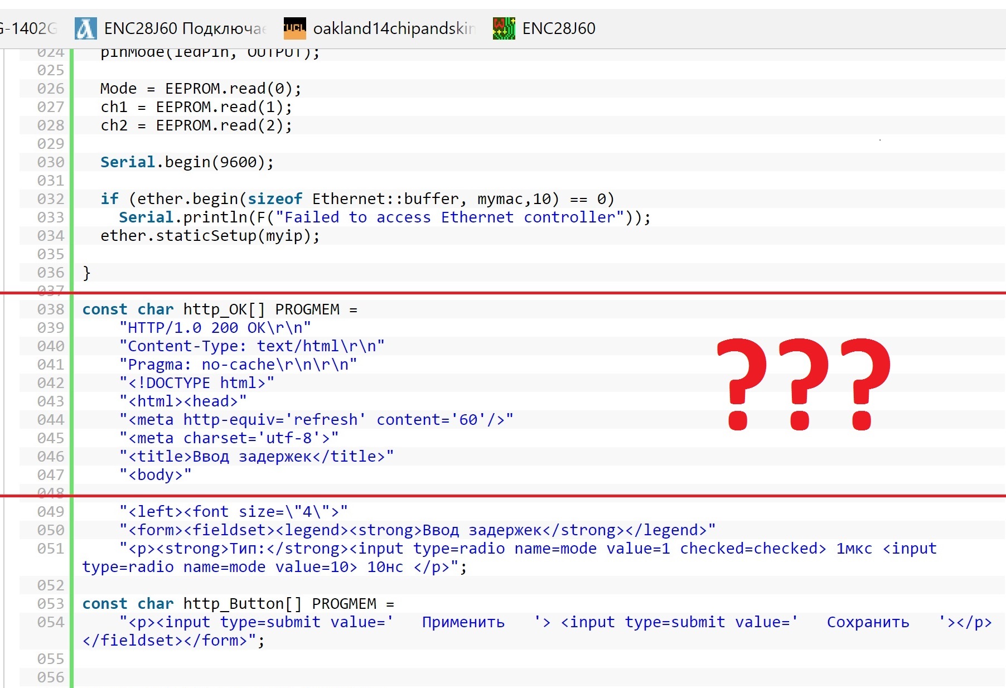This screenshot has height=688, width=1006.
Task: Click the closing brace on line 036
Action: [86, 273]
